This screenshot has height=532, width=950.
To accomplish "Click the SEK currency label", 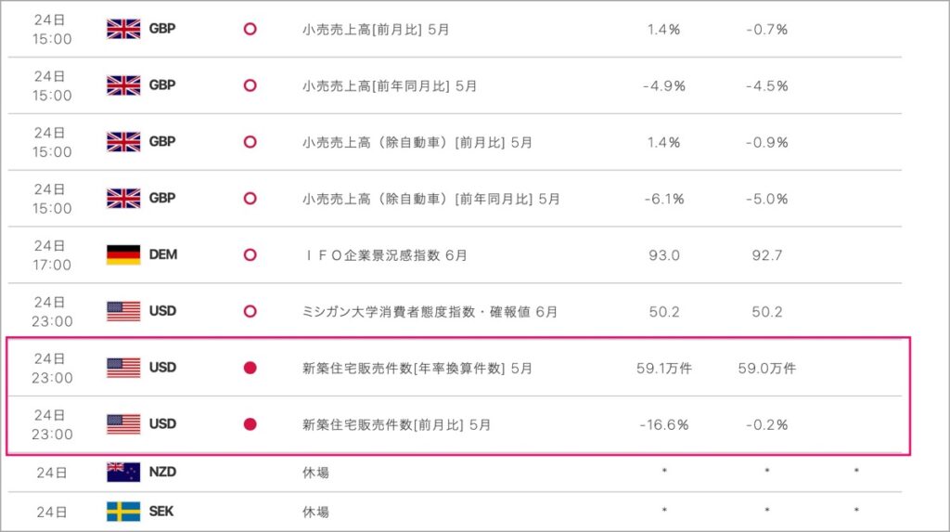I will click(x=161, y=512).
